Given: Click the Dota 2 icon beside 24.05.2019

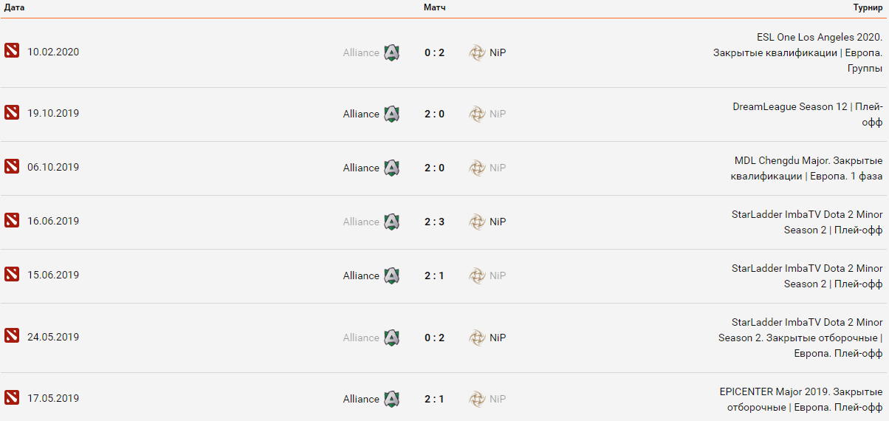Looking at the screenshot, I should [x=11, y=336].
